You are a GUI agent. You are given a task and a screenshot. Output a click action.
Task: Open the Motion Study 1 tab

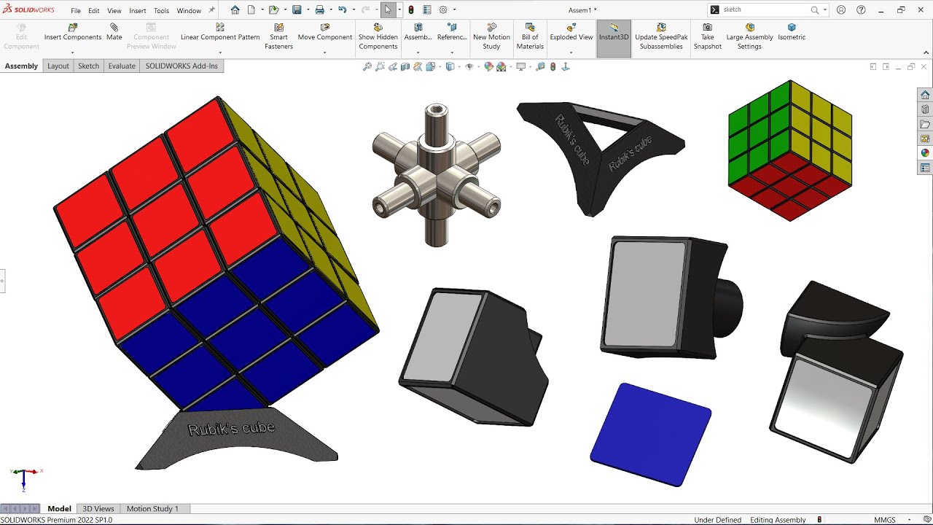(152, 508)
